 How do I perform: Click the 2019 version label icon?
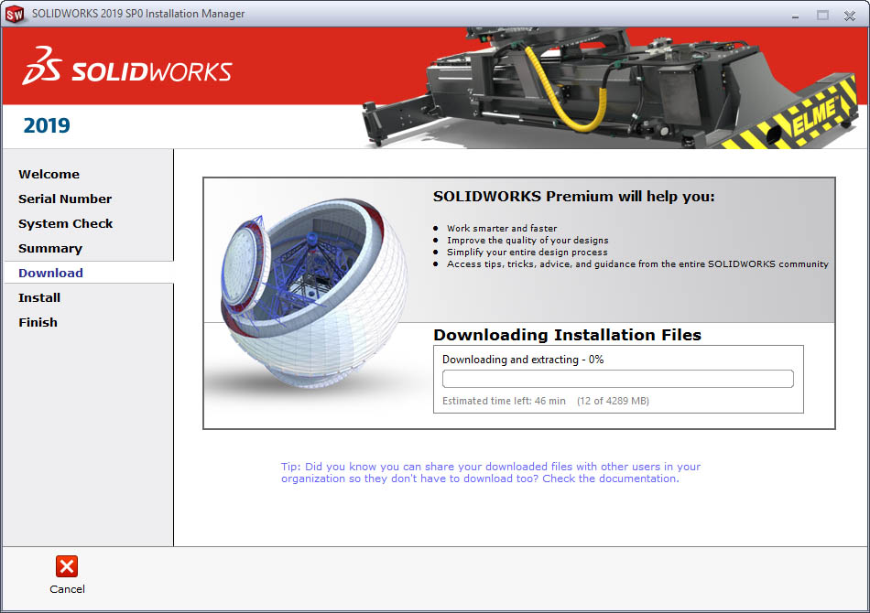coord(46,125)
